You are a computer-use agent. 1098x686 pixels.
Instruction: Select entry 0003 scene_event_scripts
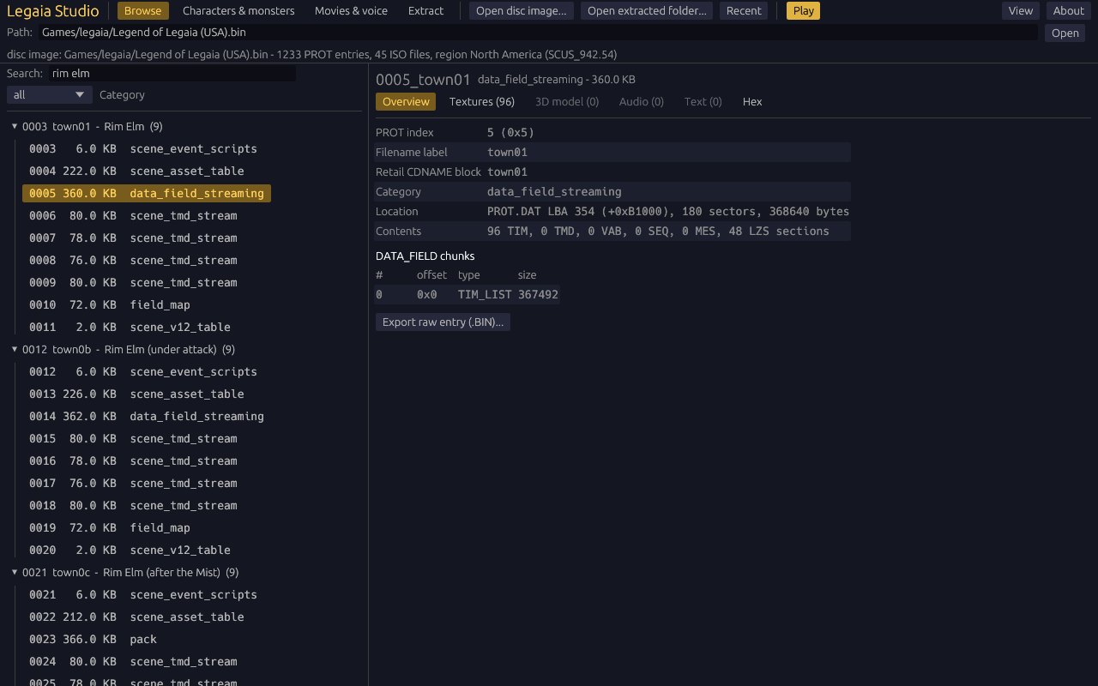(143, 148)
